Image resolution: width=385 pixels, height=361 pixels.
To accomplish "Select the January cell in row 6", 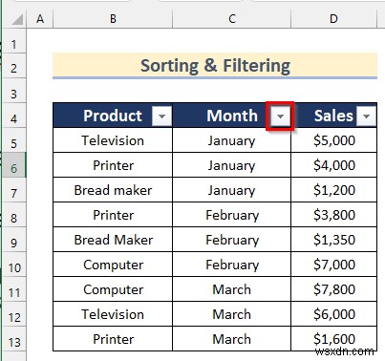I will pos(232,165).
